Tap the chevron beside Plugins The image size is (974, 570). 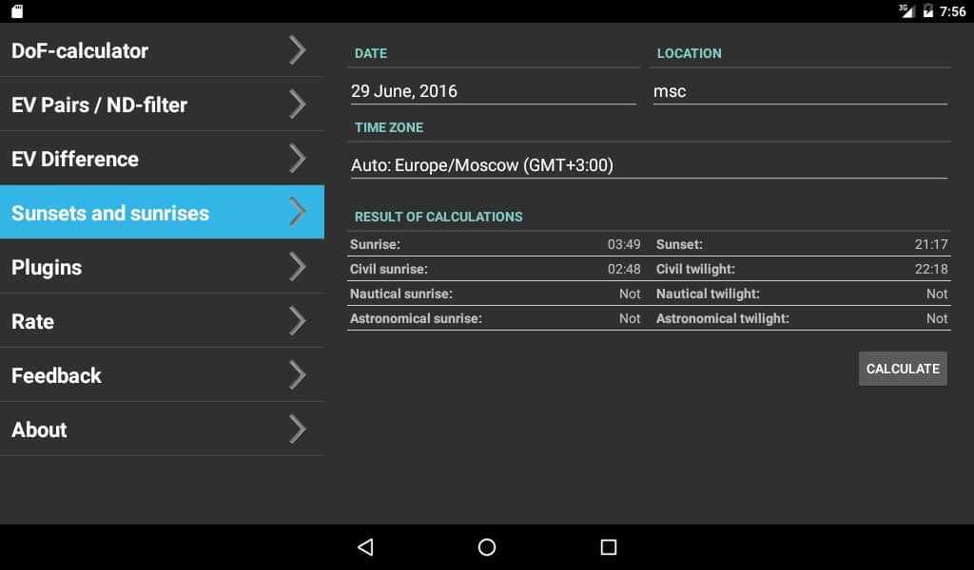[x=298, y=267]
